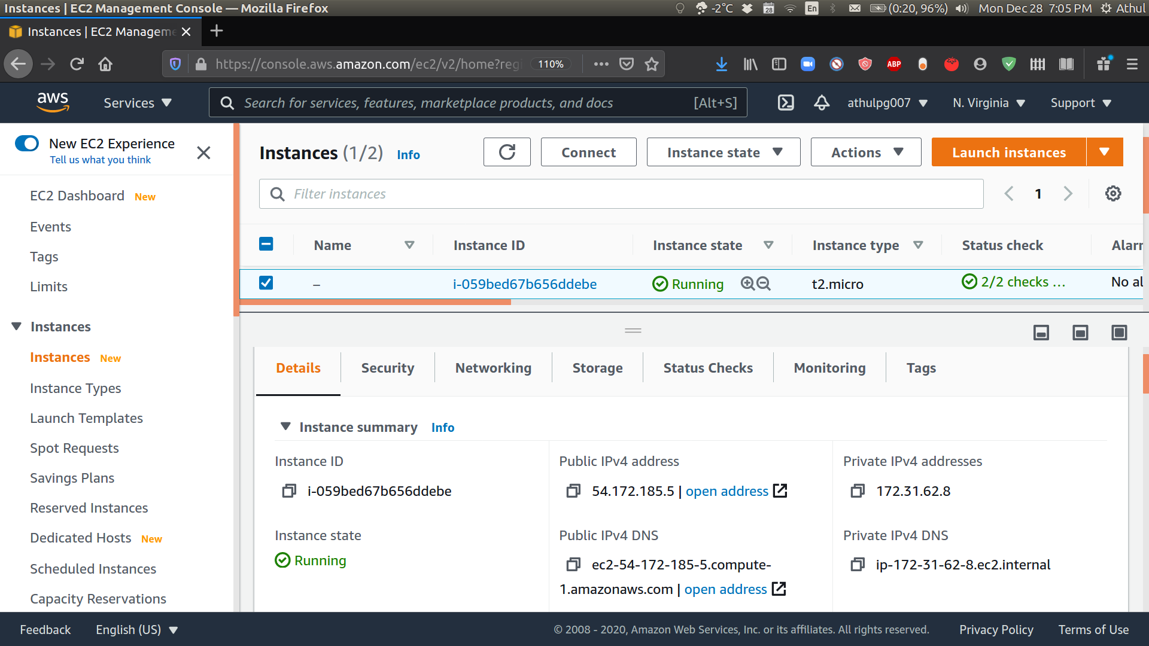Copy the public IPv4 address 54.172.185.5

(x=573, y=491)
